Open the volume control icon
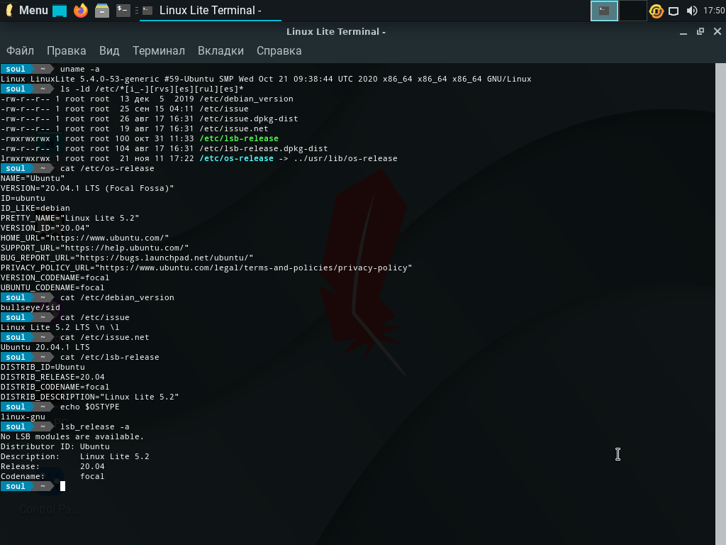The width and height of the screenshot is (726, 545). coord(692,11)
